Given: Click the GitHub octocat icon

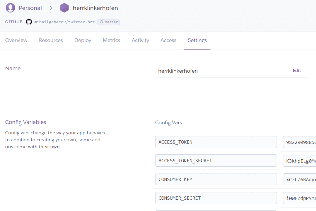Looking at the screenshot, I should (x=29, y=22).
